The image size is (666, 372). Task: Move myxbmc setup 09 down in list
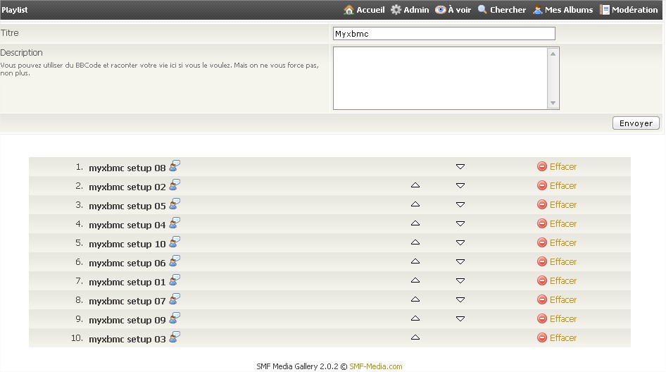pos(460,319)
